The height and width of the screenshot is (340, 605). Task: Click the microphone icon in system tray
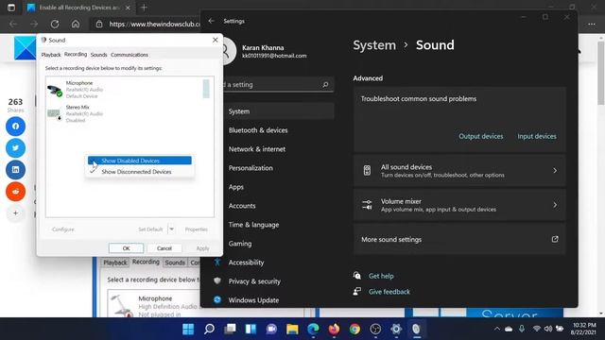(x=522, y=329)
